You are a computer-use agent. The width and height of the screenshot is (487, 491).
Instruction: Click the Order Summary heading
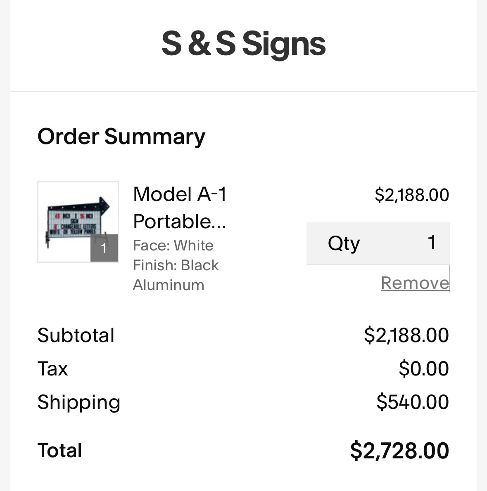(121, 137)
